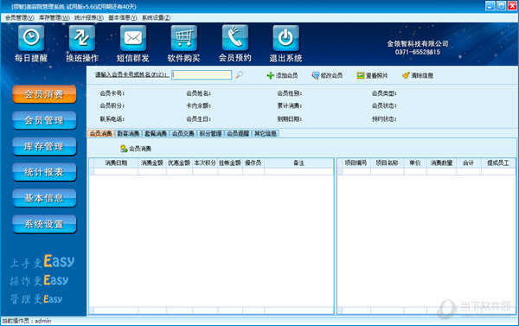Click the 到期日期 label text
Viewport: 519px width, 326px height.
[290, 118]
